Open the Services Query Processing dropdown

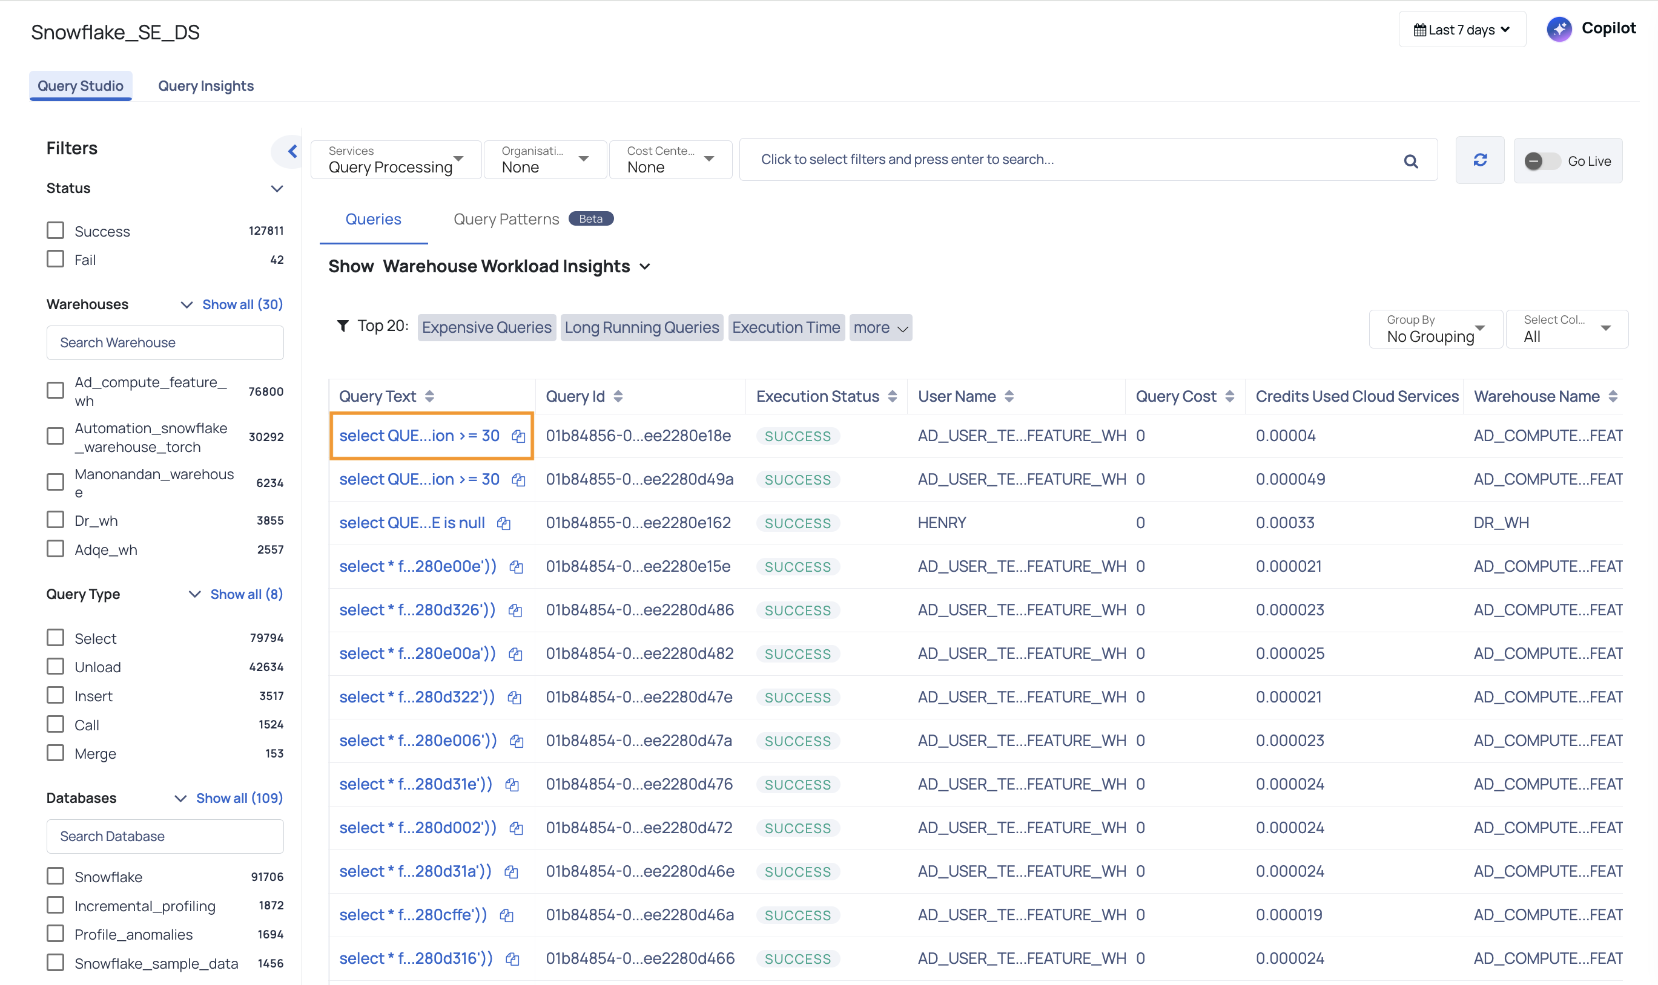[x=396, y=160]
